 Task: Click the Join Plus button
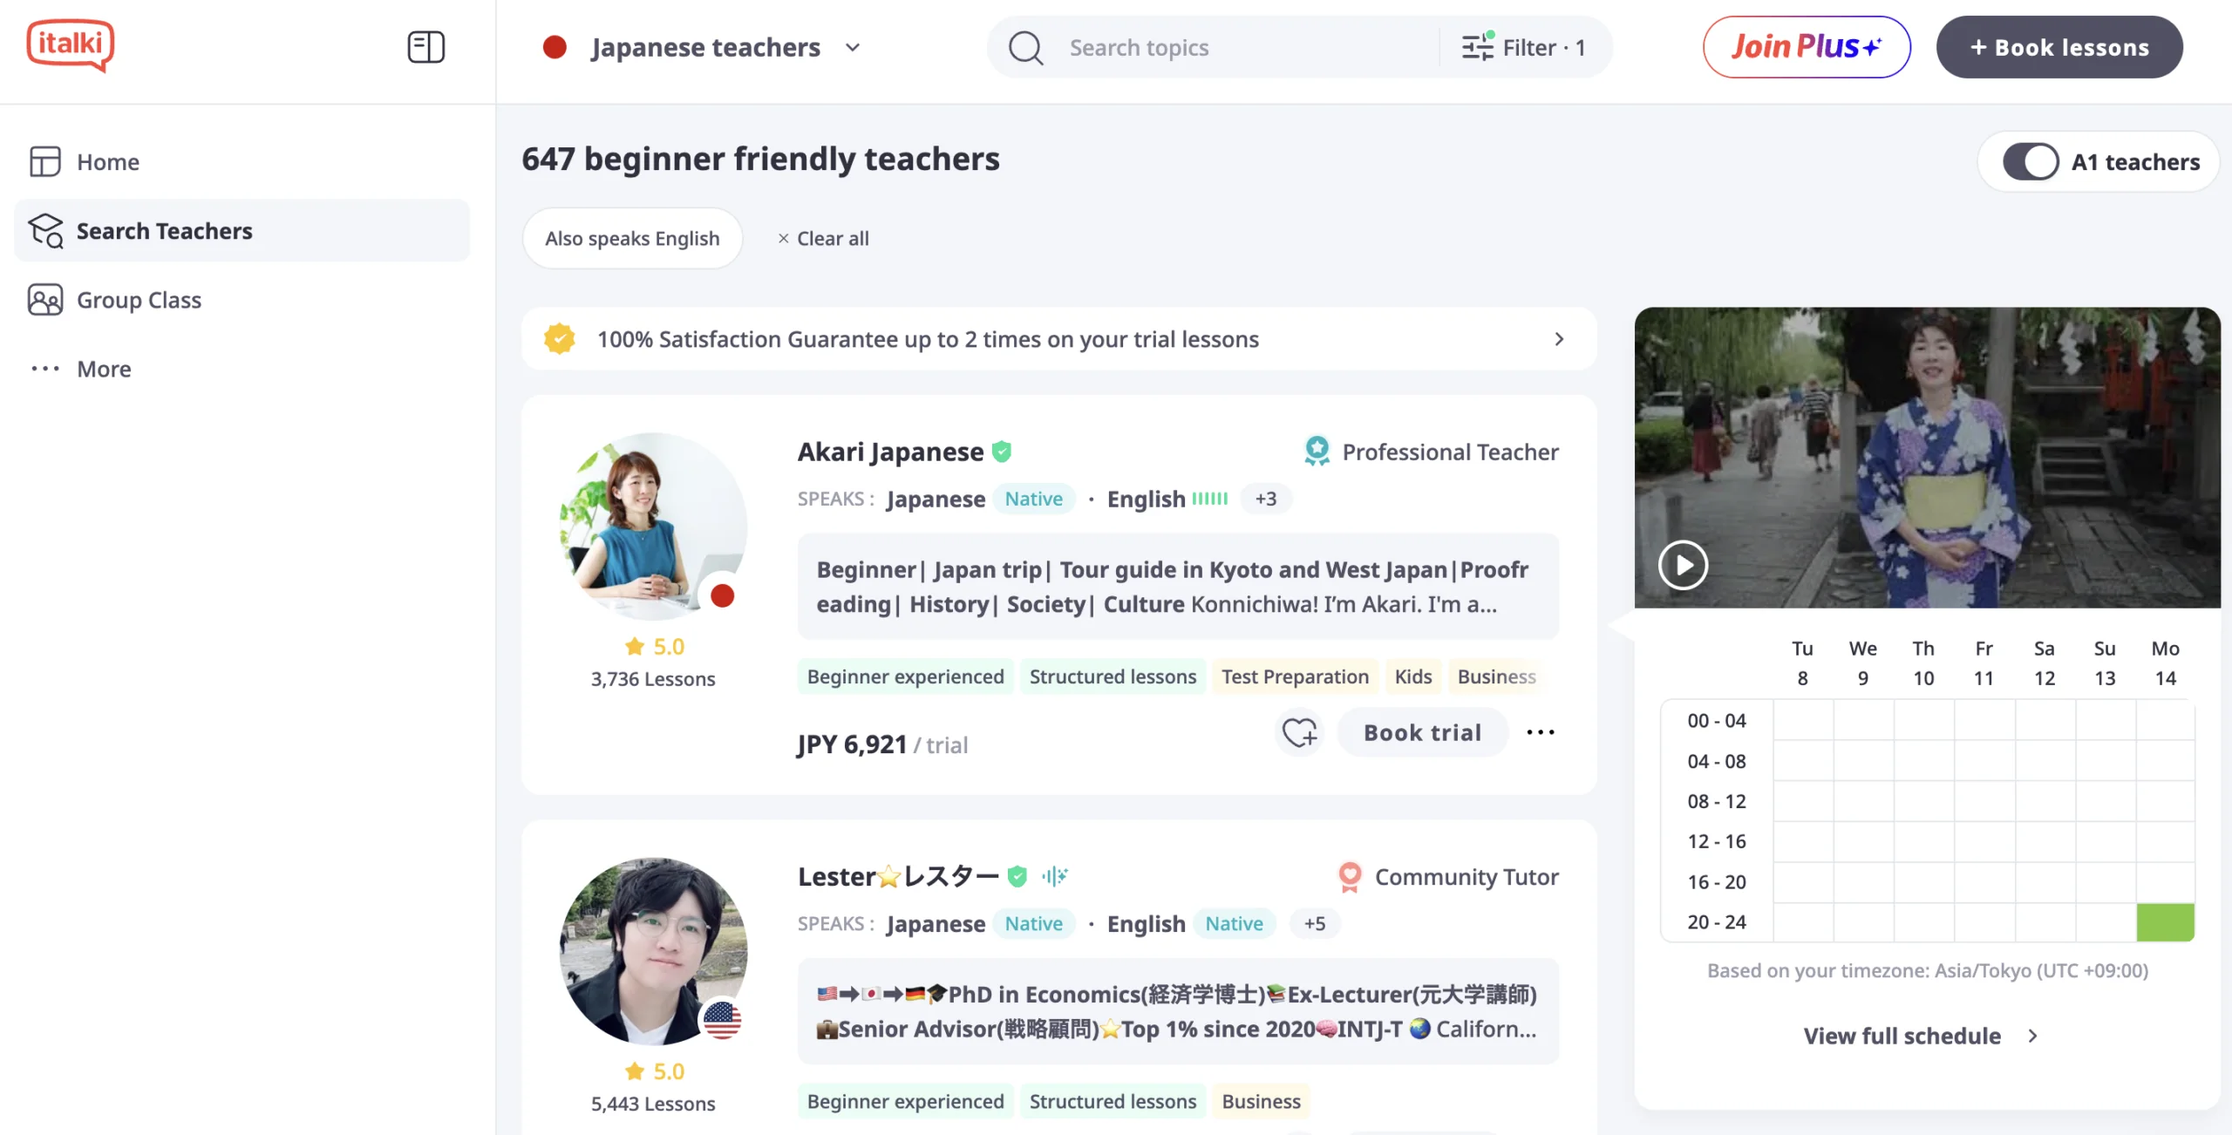pos(1807,47)
